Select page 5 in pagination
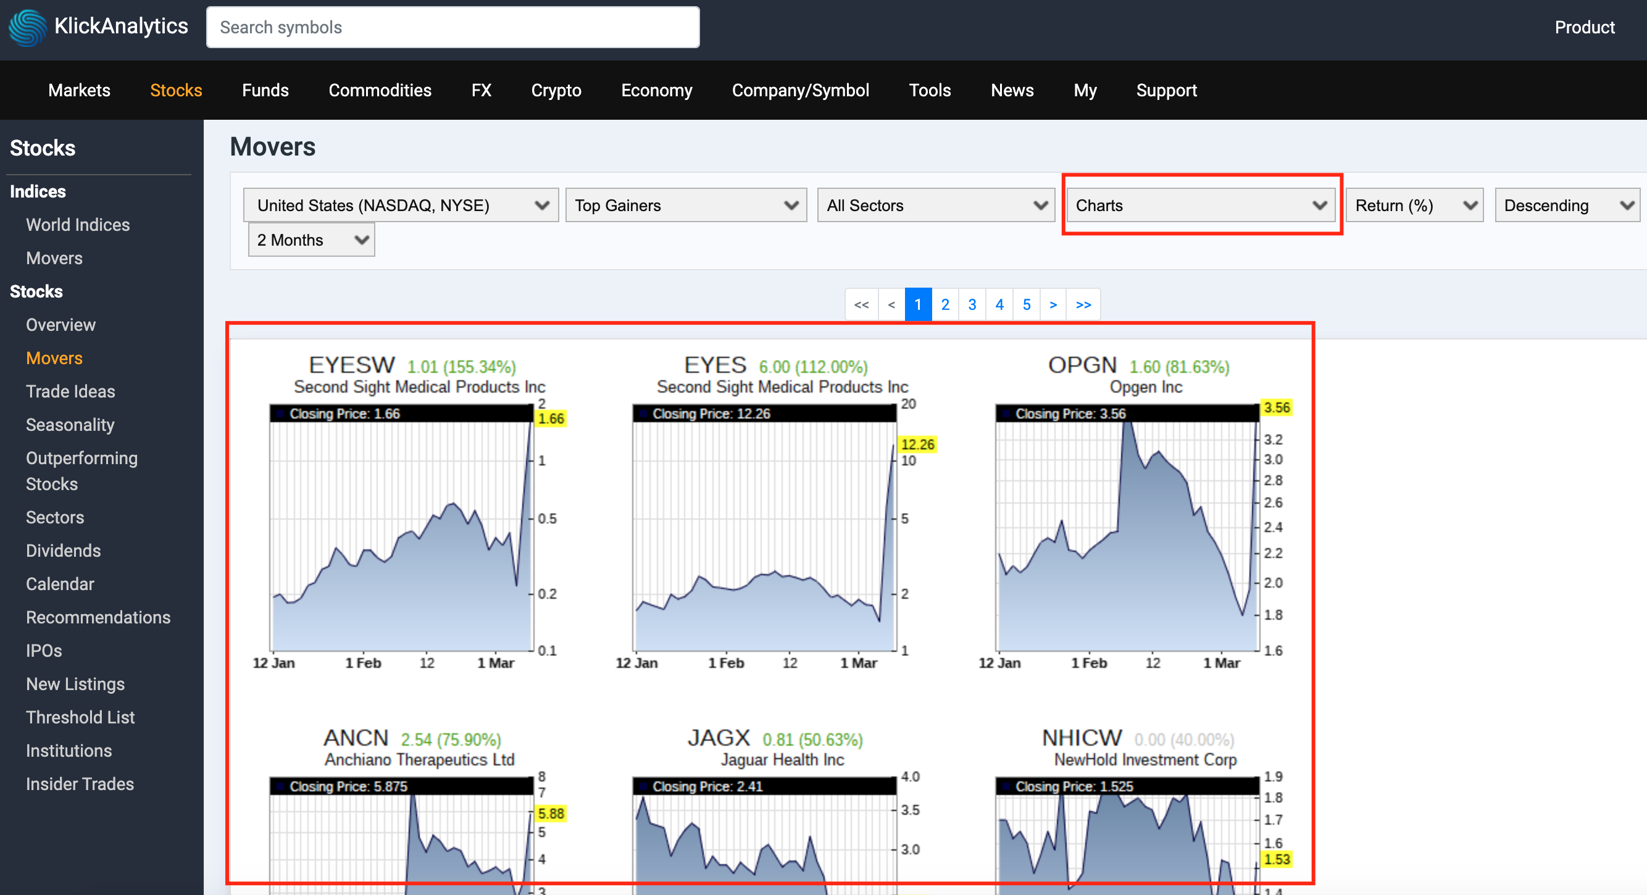Image resolution: width=1647 pixels, height=895 pixels. tap(1026, 304)
